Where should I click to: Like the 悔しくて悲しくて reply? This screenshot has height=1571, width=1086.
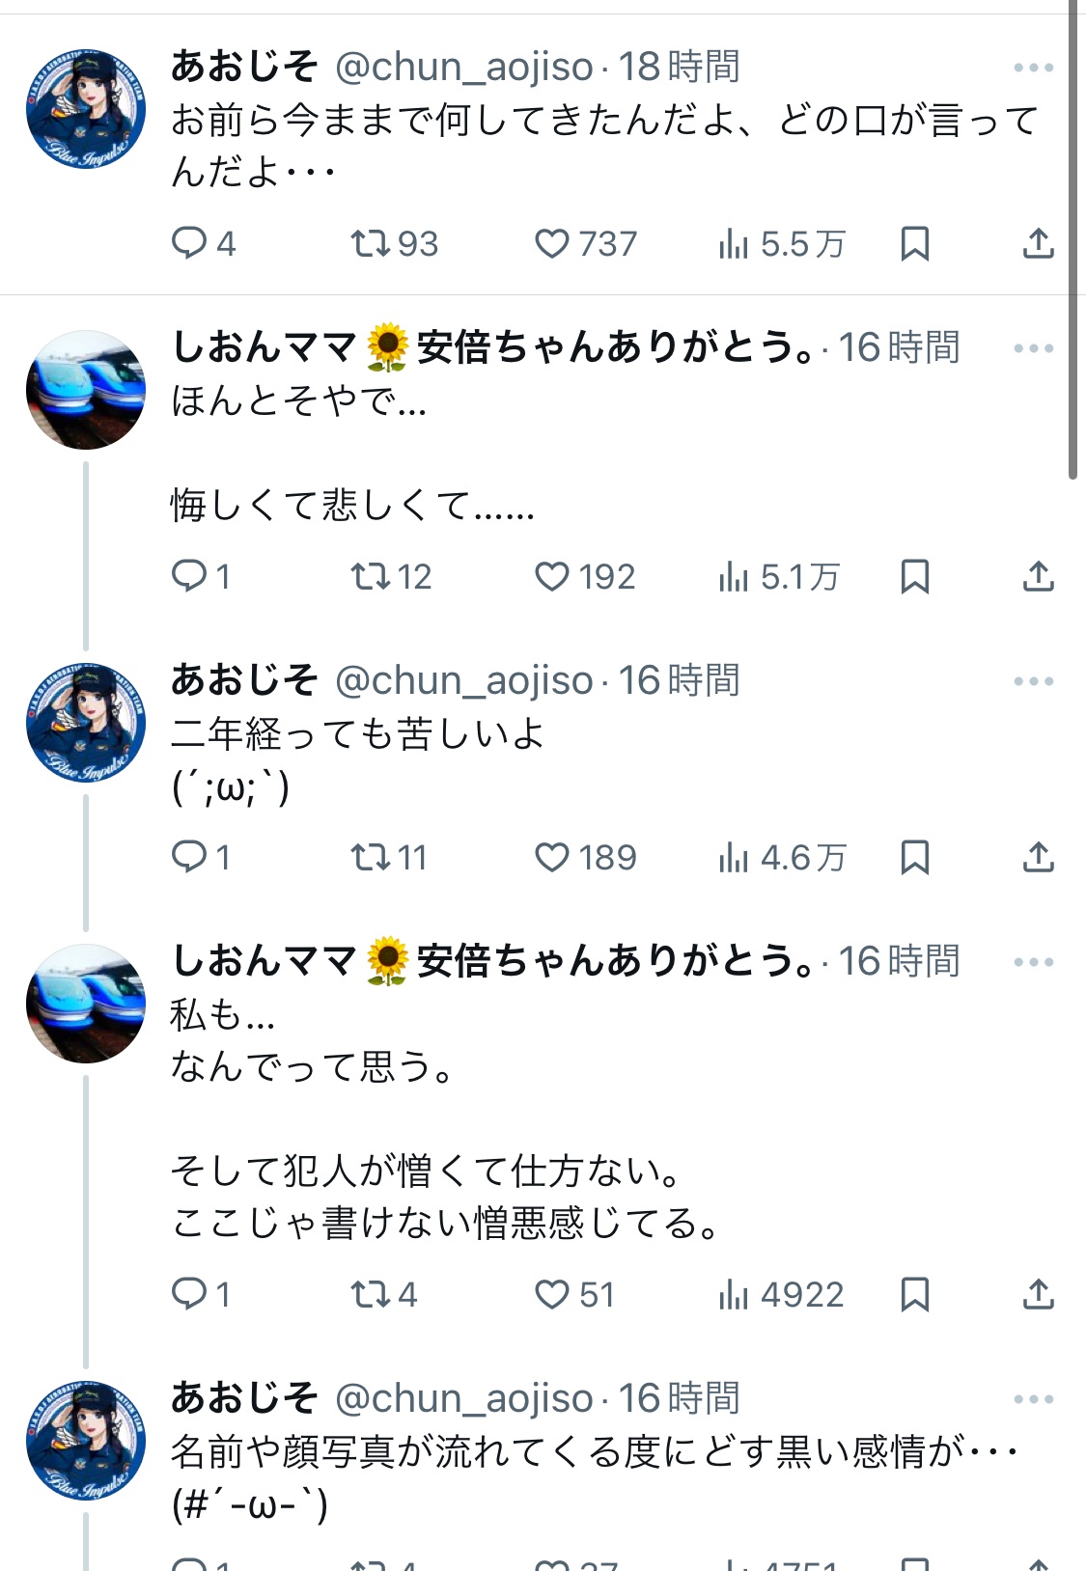552,576
